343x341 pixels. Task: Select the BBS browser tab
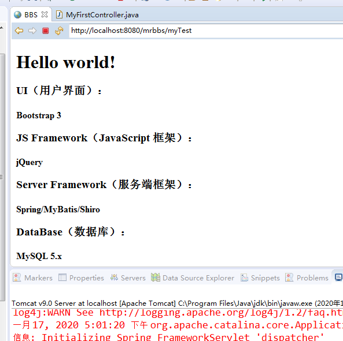[31, 15]
